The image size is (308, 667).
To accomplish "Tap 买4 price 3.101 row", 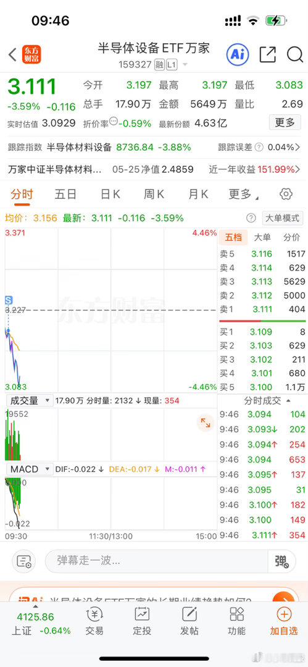I will tap(262, 373).
